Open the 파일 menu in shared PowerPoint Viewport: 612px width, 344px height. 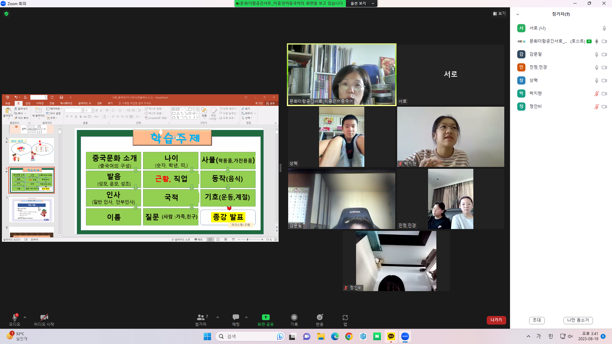[8, 103]
